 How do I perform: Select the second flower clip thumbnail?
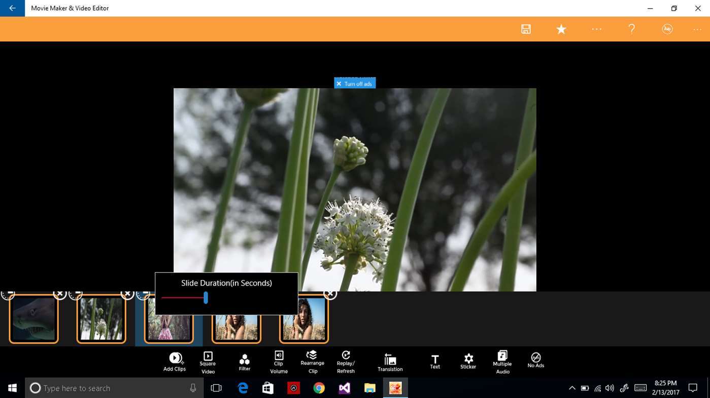click(x=102, y=320)
